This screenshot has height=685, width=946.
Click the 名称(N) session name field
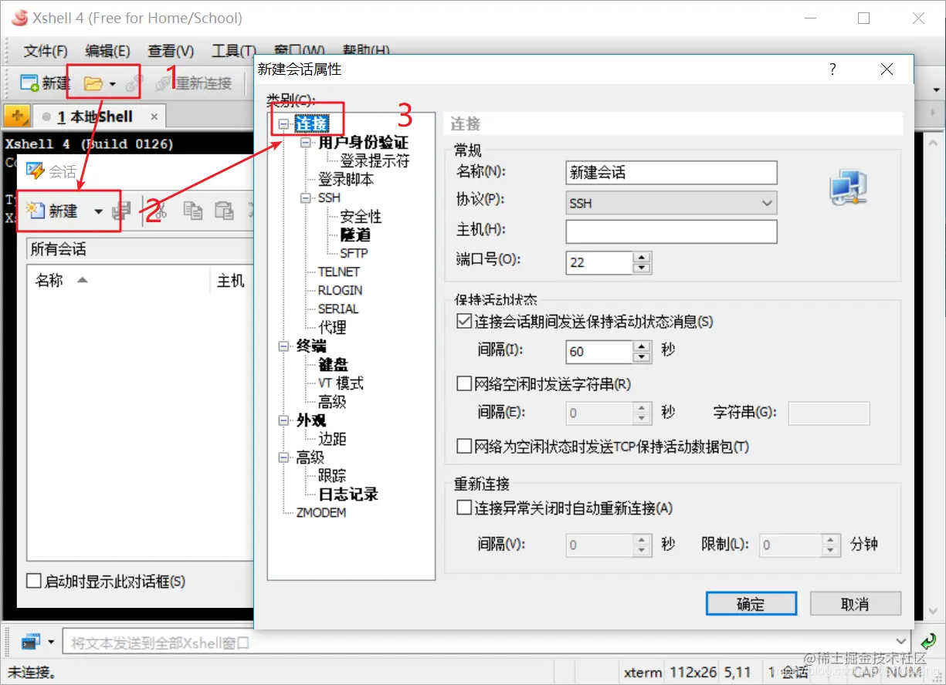[671, 173]
